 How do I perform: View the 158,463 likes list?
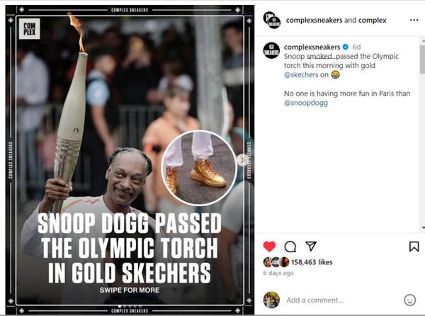312,262
